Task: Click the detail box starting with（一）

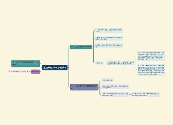Action: [x=151, y=56]
